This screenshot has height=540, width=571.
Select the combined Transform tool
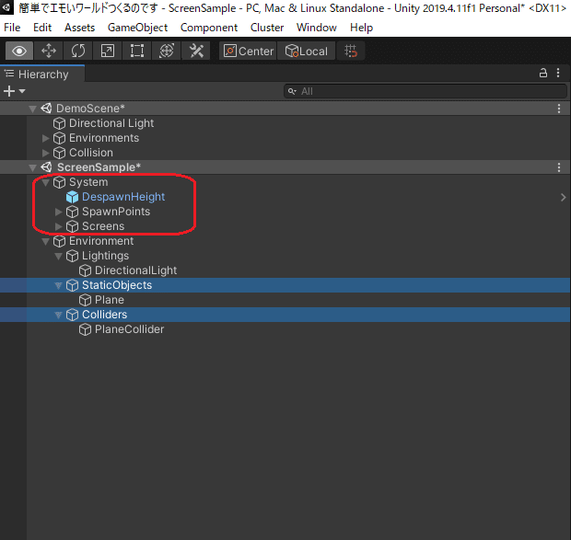pyautogui.click(x=167, y=51)
